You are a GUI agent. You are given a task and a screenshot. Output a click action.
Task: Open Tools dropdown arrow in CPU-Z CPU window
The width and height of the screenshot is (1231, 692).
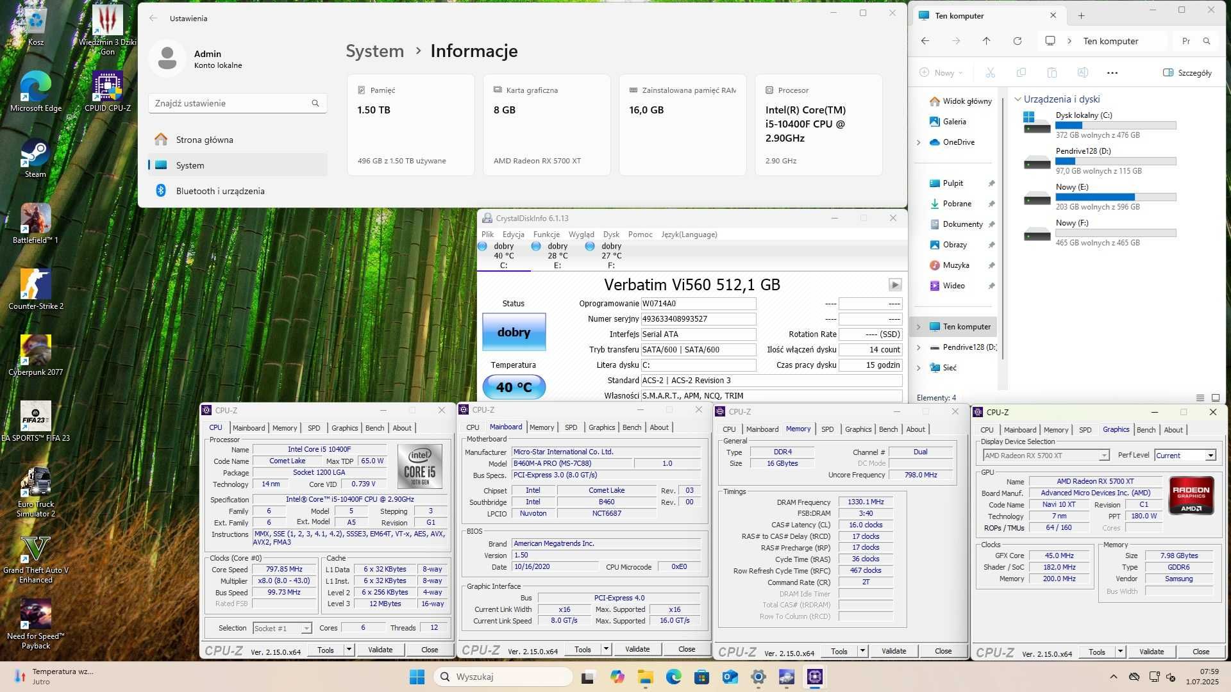click(x=349, y=650)
